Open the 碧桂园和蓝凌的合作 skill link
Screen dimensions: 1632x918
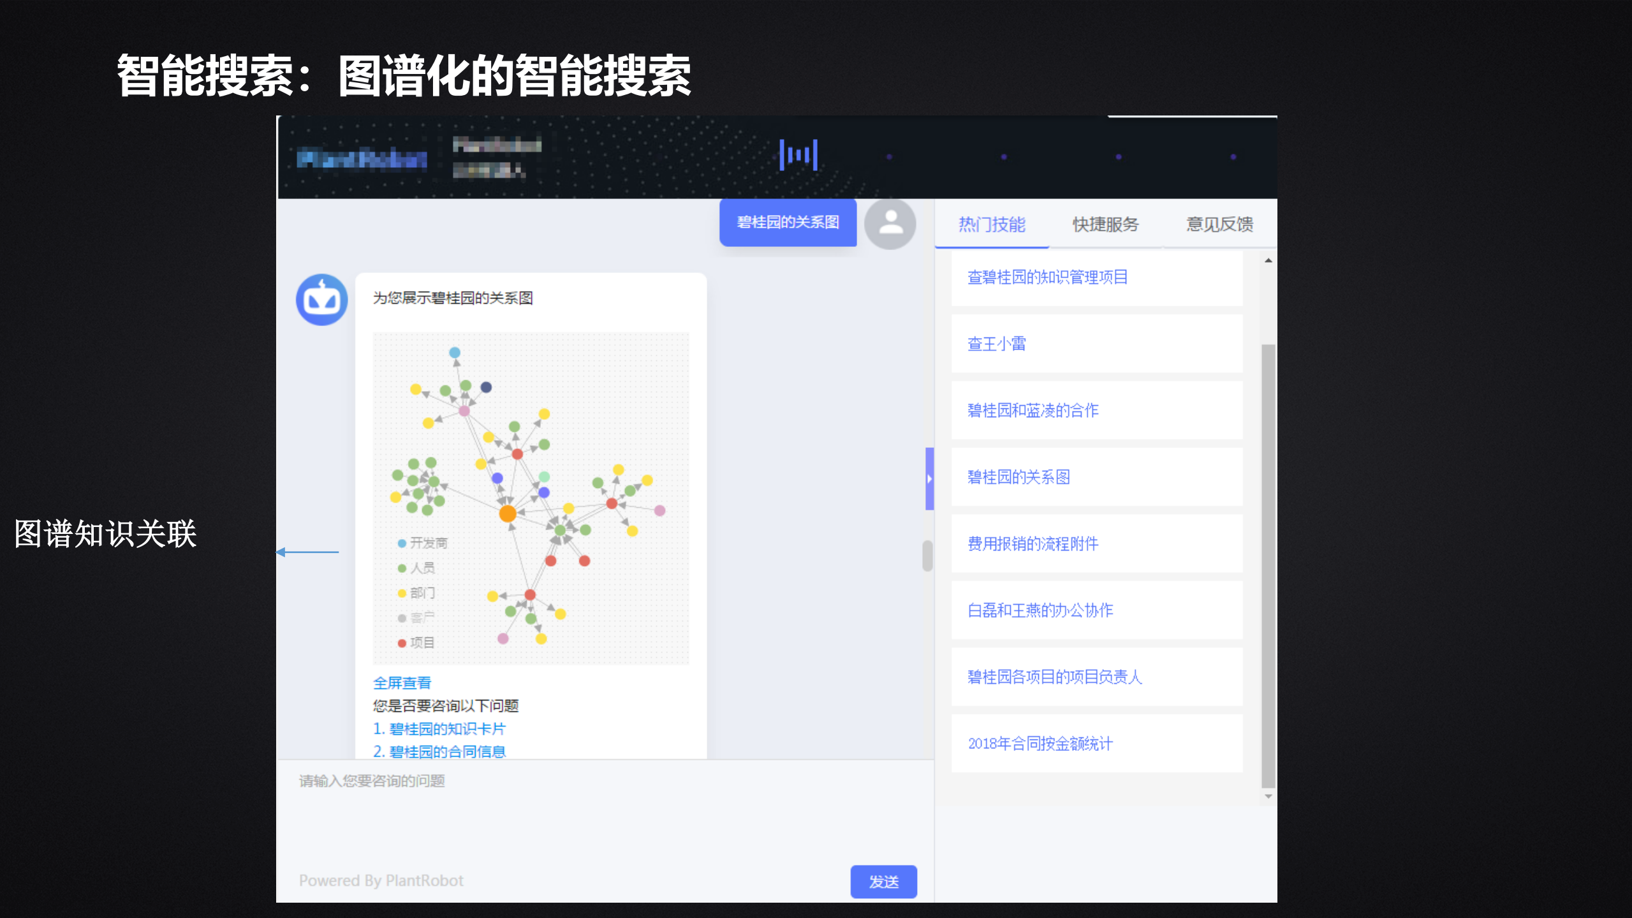pos(1033,410)
